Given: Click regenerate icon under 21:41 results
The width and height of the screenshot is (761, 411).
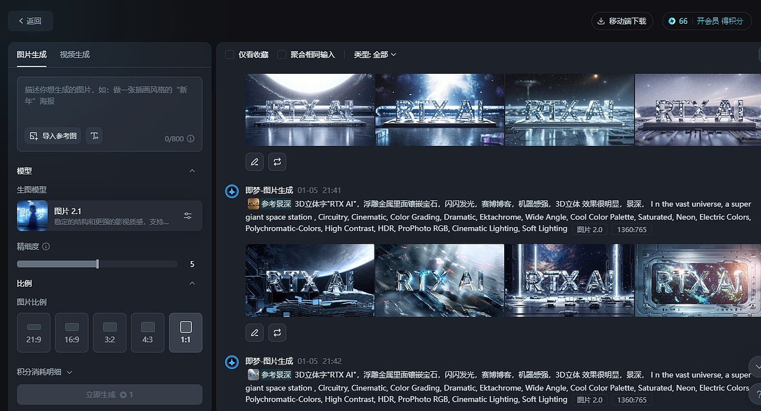Looking at the screenshot, I should (277, 332).
